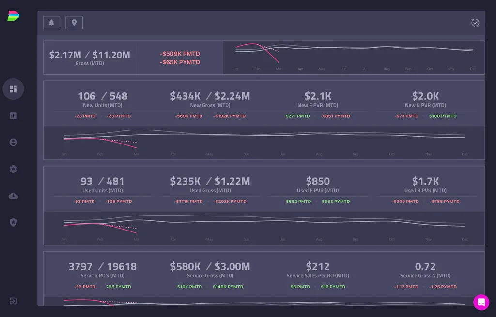Click Used F PVR (MTD) $850
This screenshot has height=317, width=496.
pos(318,181)
